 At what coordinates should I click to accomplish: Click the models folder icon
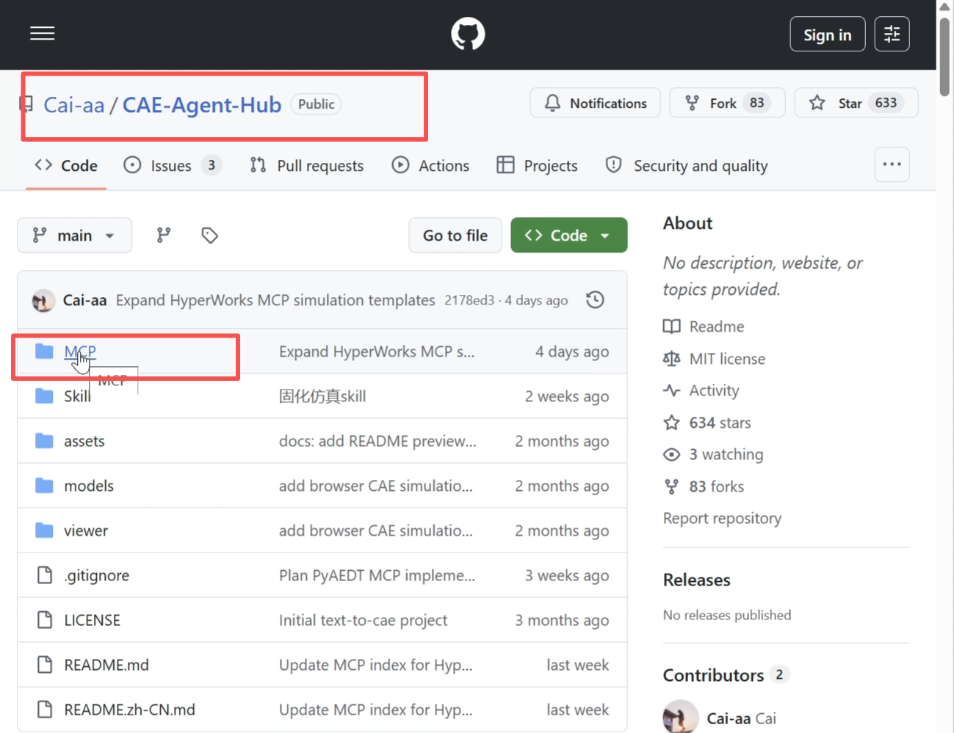click(x=44, y=486)
